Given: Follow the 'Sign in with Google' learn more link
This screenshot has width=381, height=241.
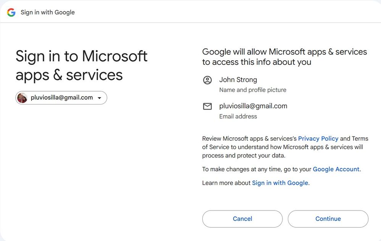Looking at the screenshot, I should 280,183.
